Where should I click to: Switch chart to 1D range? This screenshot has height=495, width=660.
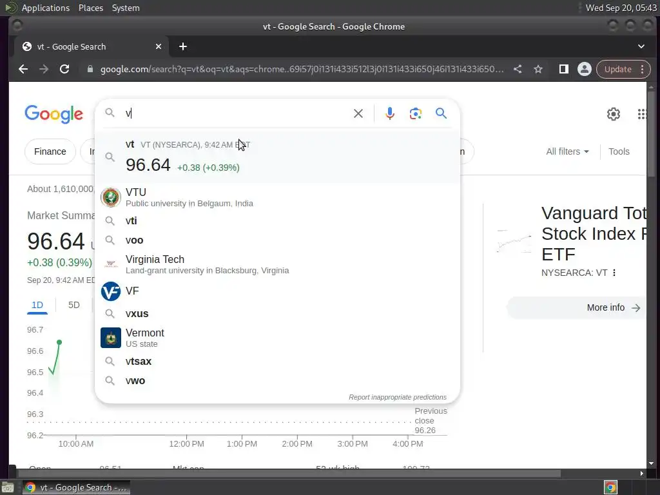click(x=37, y=305)
